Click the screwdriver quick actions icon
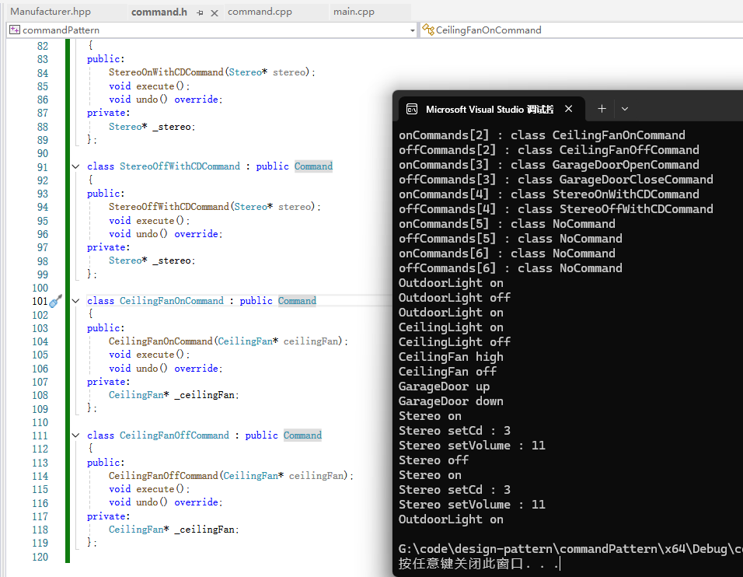 coord(56,301)
